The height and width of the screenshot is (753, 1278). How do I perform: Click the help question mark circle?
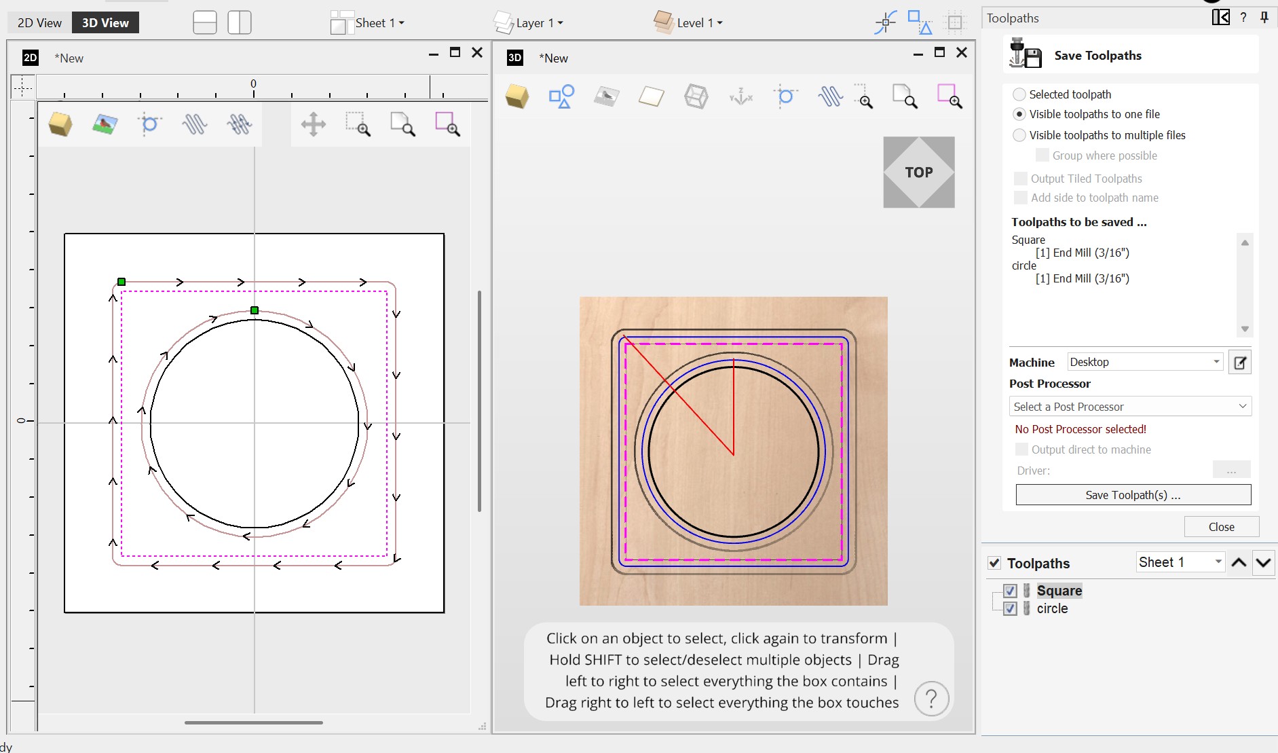click(931, 698)
